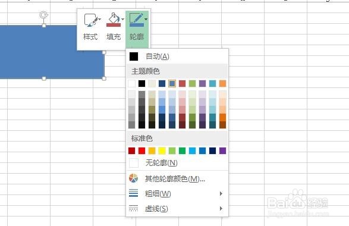Open the 粗细(W) weight submenu

(x=177, y=193)
